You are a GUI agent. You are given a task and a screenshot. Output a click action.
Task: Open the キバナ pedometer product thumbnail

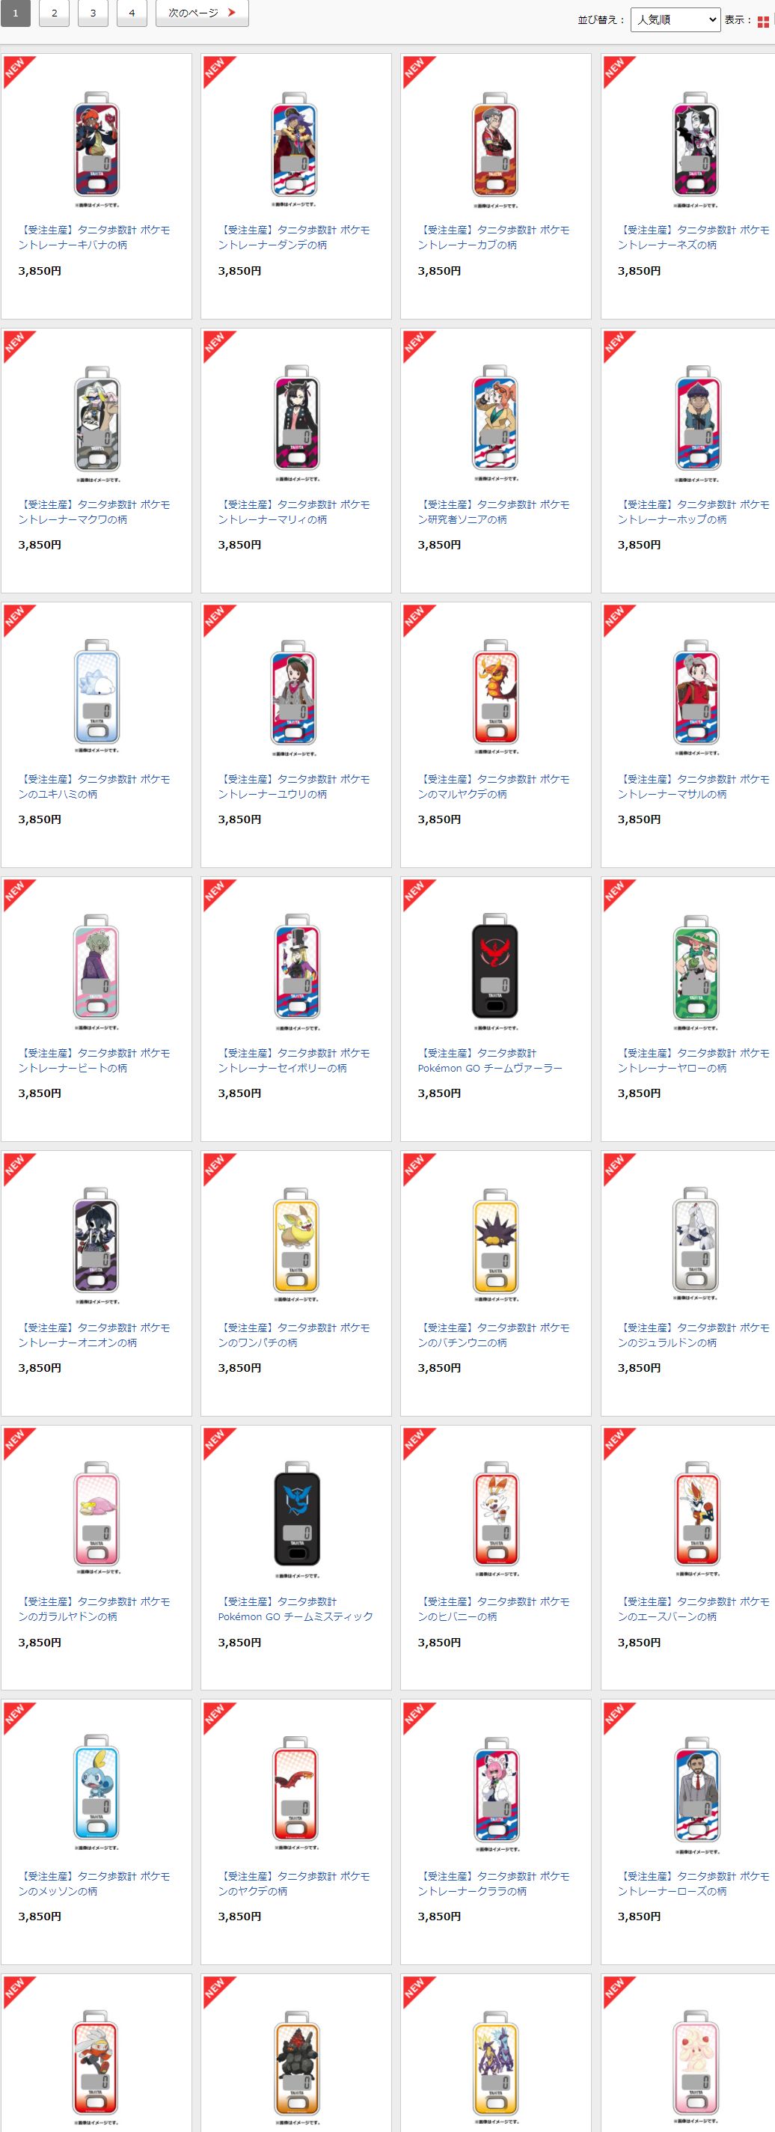96,150
